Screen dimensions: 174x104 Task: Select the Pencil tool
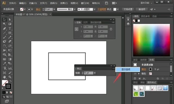click(x=10, y=37)
